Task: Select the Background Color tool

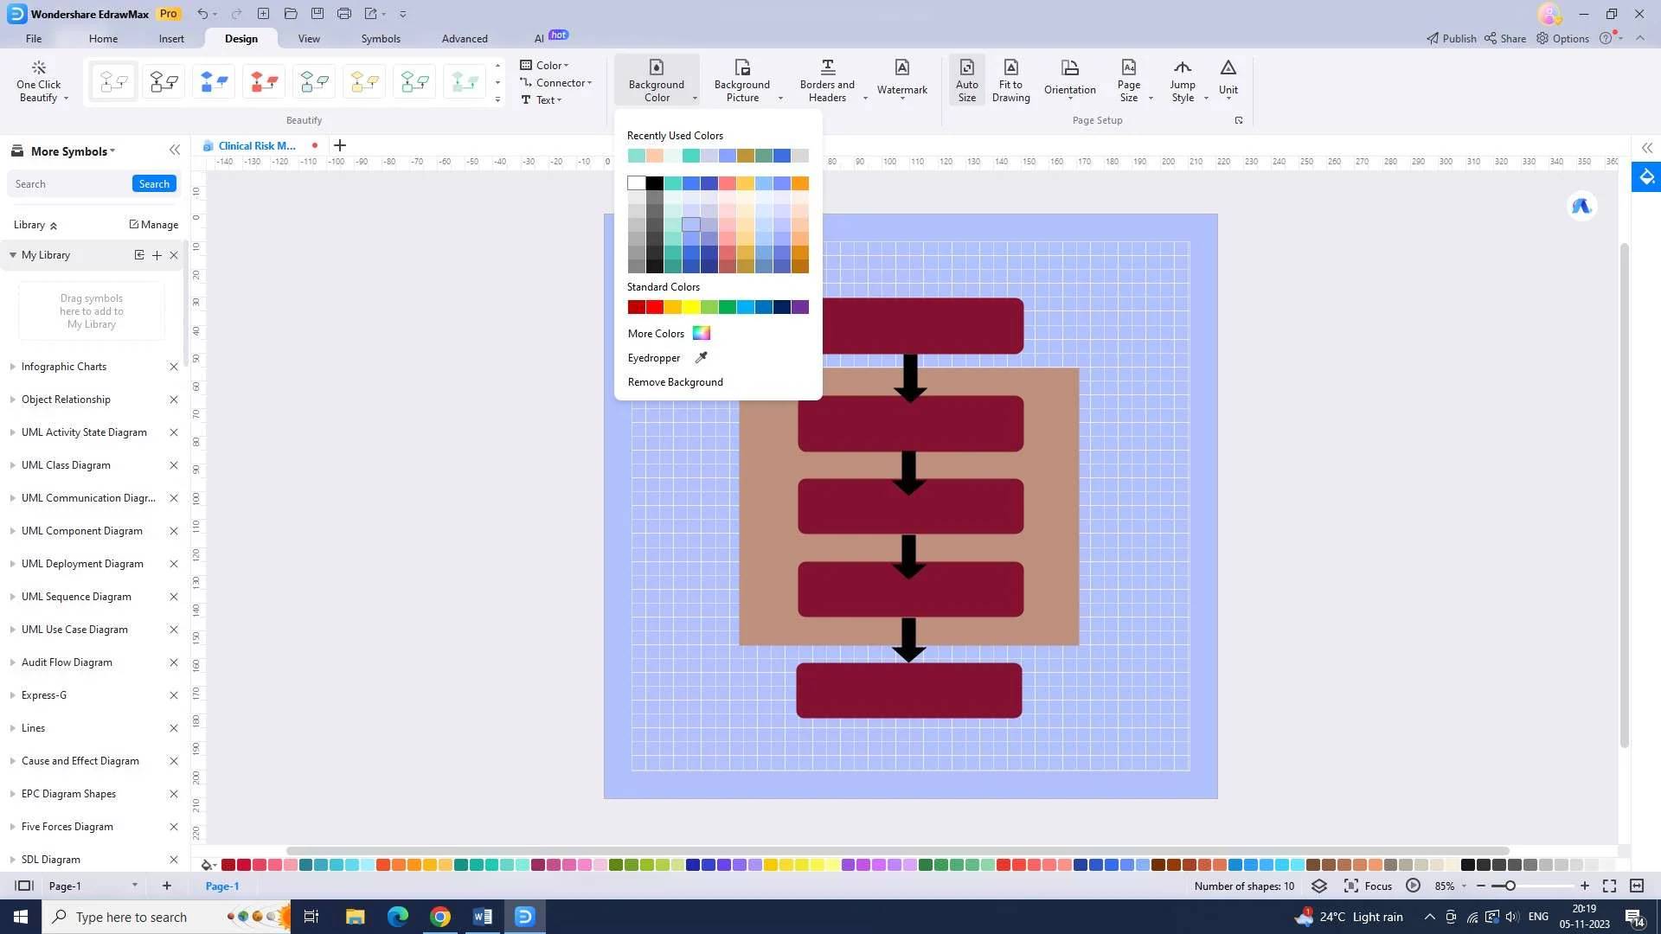Action: [x=656, y=80]
